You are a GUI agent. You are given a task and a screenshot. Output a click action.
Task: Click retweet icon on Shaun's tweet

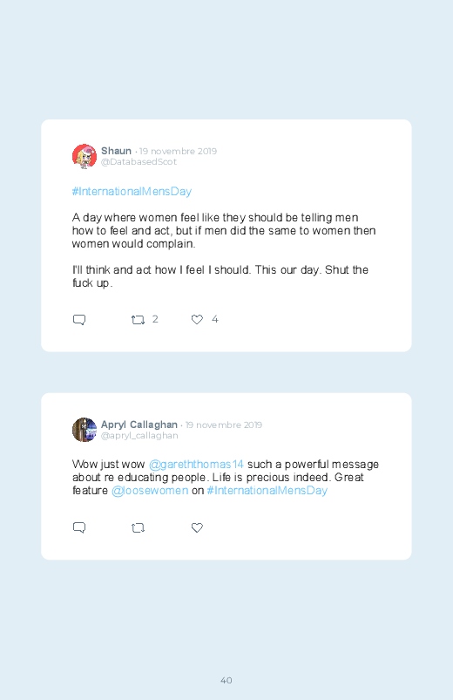coord(138,320)
